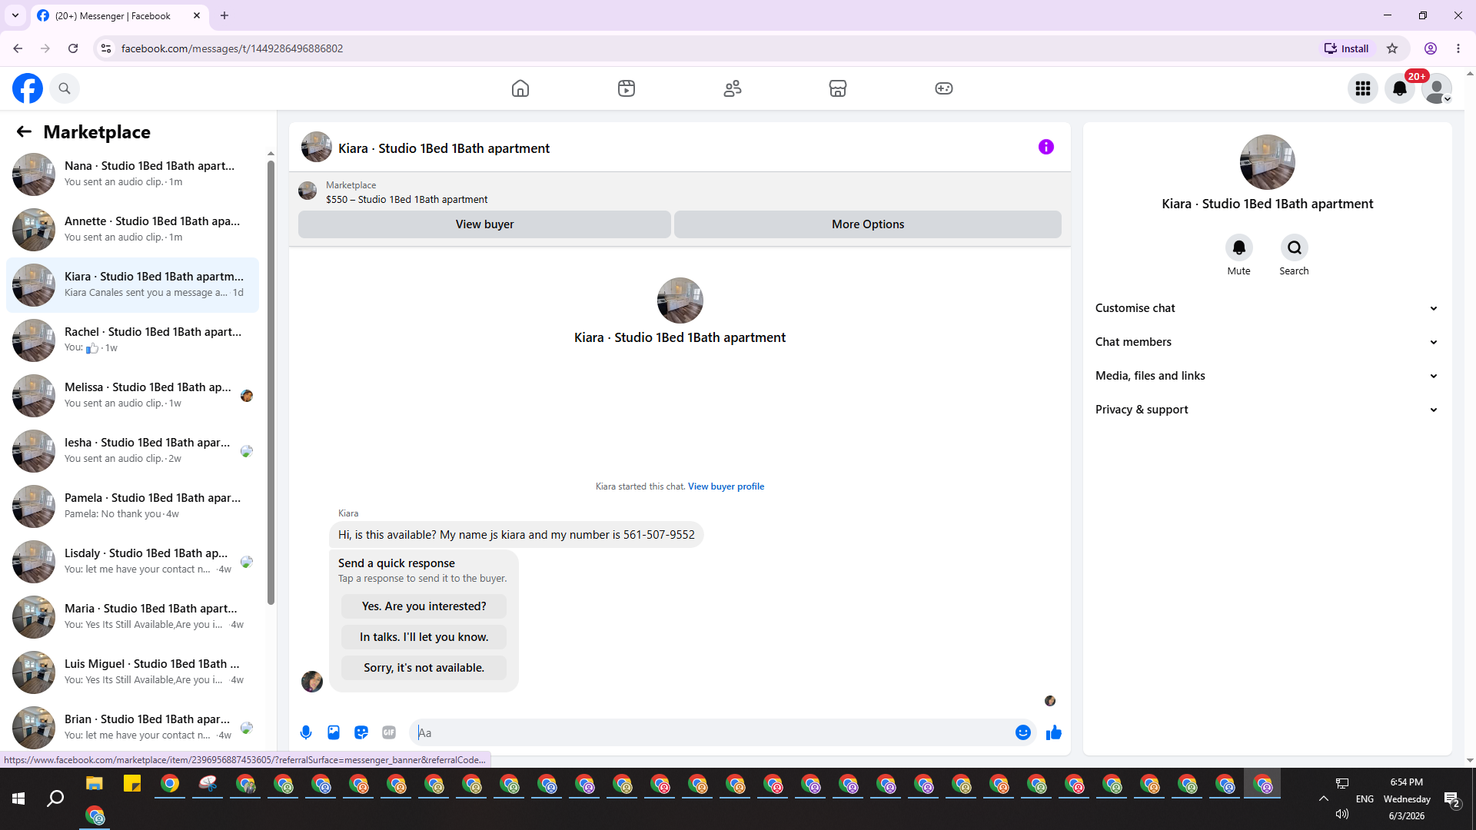Open notifications bell with 20+ badge
This screenshot has height=830, width=1476.
[x=1400, y=88]
